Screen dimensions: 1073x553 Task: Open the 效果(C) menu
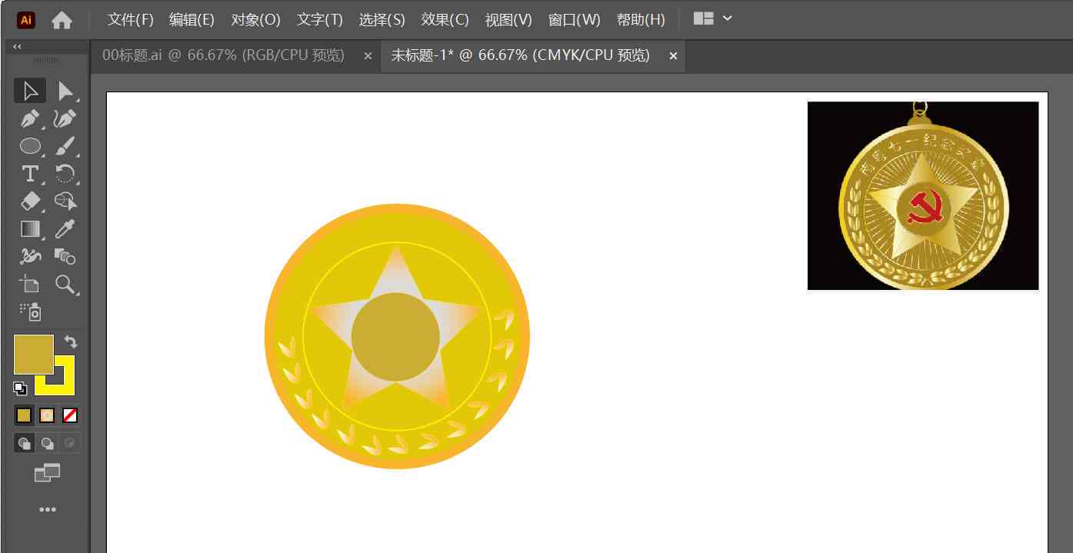pyautogui.click(x=445, y=20)
